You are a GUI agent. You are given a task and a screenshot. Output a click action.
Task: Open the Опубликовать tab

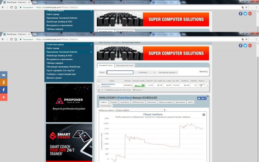point(106,106)
